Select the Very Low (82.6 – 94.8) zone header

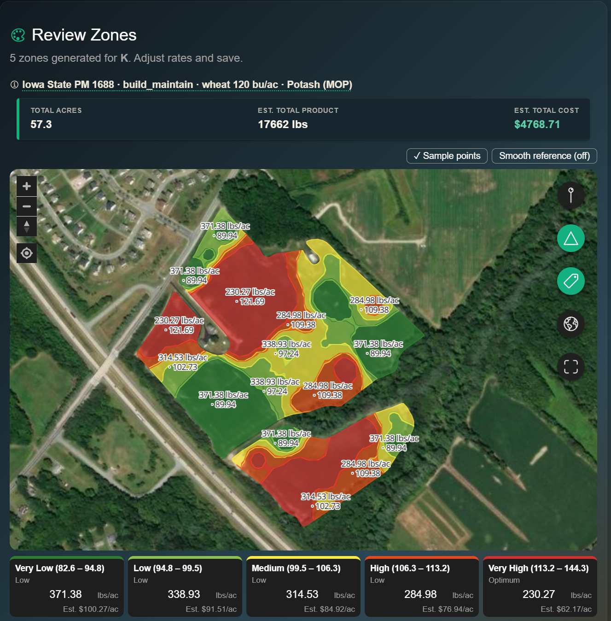click(60, 568)
